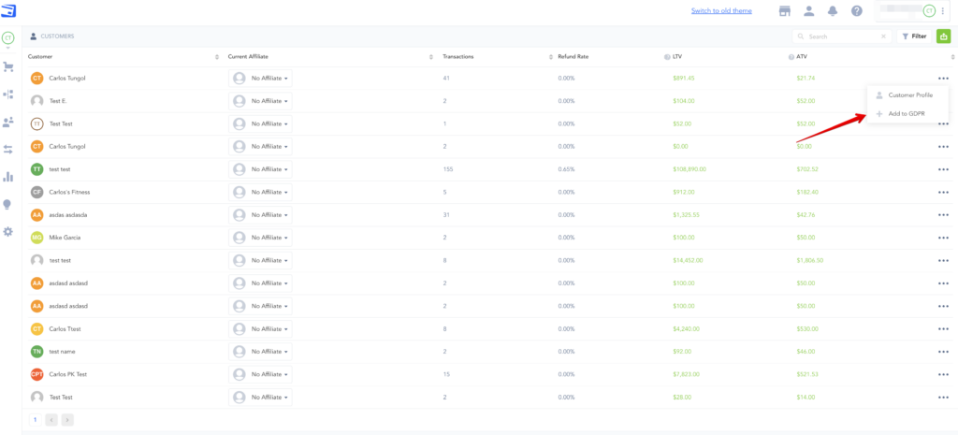Image resolution: width=958 pixels, height=435 pixels.
Task: Click the storefront icon in top bar
Action: [785, 11]
